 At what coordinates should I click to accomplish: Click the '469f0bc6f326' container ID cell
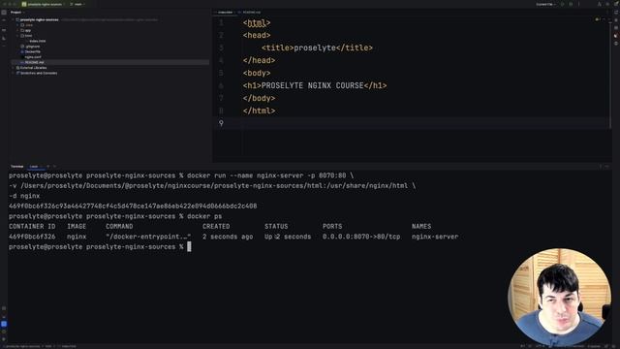coord(32,237)
